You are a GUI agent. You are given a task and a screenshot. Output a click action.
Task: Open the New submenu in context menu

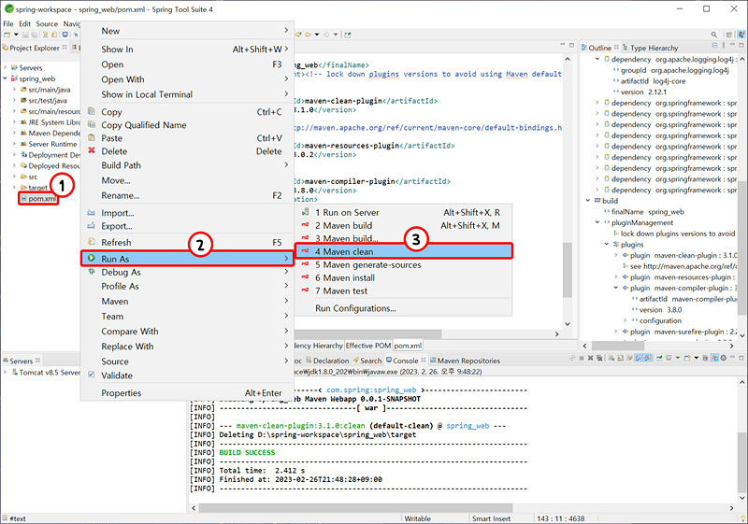pos(187,31)
